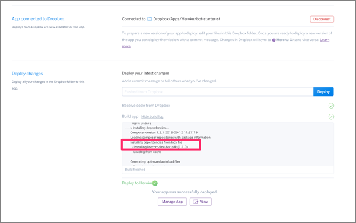
Task: Click the Manage App button
Action: (x=172, y=202)
